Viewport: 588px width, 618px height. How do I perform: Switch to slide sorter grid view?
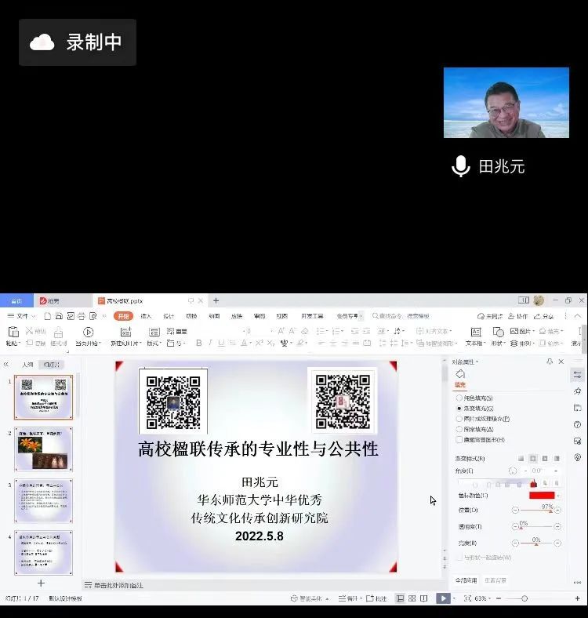pos(412,598)
